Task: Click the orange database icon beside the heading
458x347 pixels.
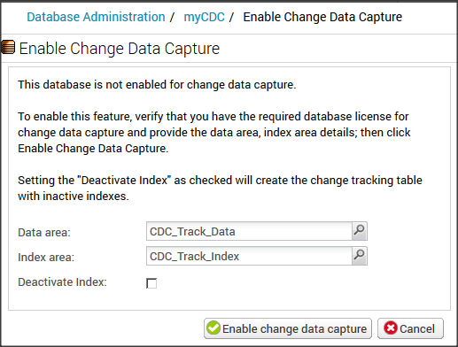Action: pyautogui.click(x=8, y=48)
